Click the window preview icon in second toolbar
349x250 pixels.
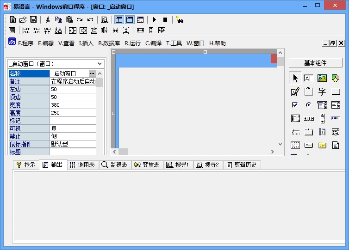point(12,30)
